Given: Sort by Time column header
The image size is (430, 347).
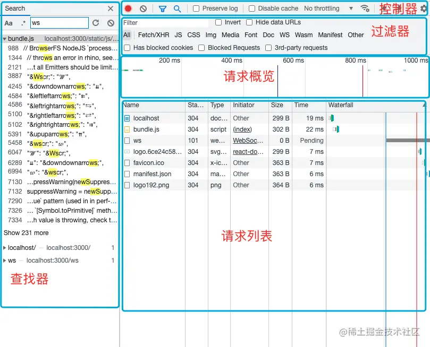Looking at the screenshot, I should point(309,105).
